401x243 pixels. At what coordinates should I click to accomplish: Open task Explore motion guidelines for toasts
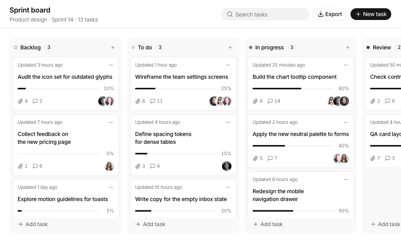tap(63, 199)
